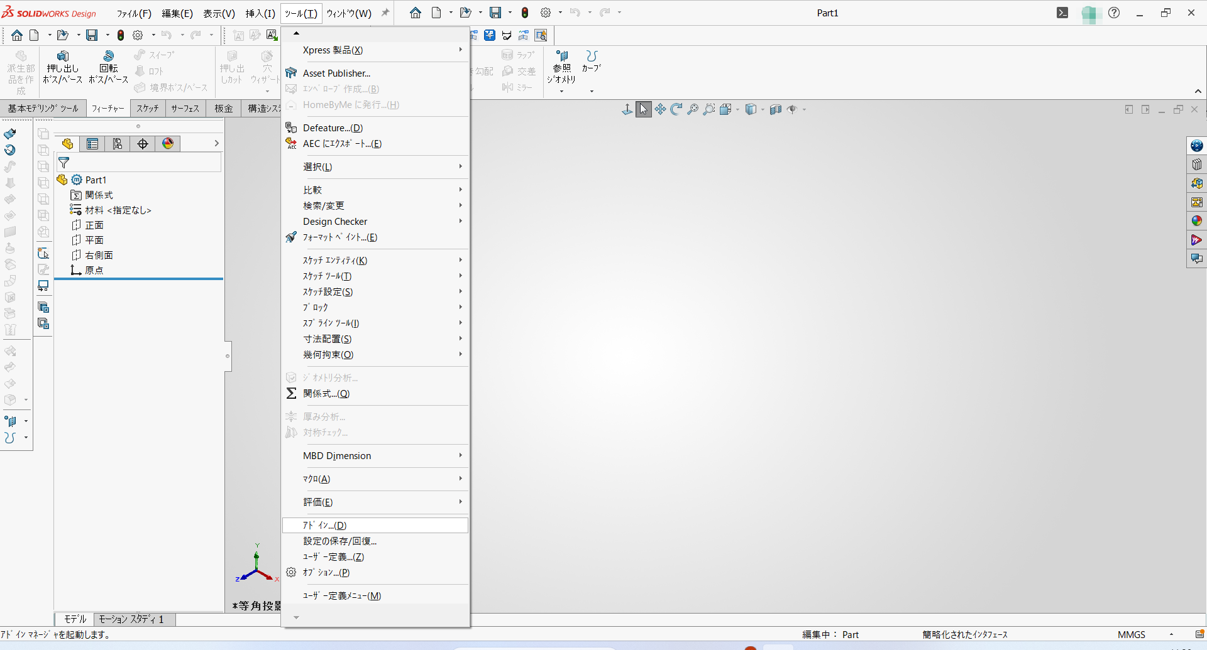
Task: Open the Design Library task pane tab
Action: [x=1197, y=165]
